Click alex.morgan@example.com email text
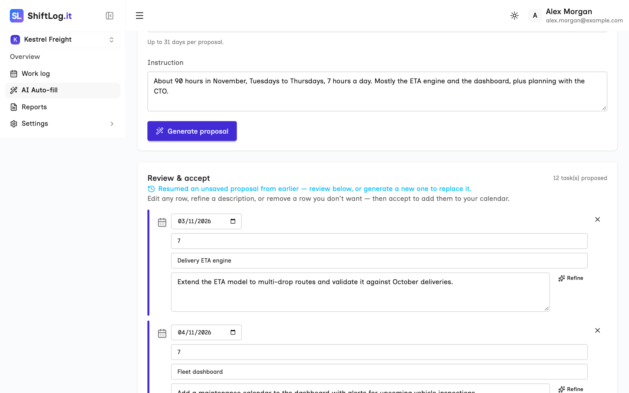Screen dimensions: 629x393 point(584,20)
